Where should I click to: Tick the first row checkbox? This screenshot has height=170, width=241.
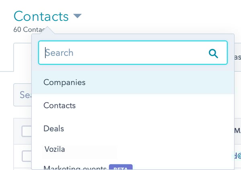coord(27,156)
